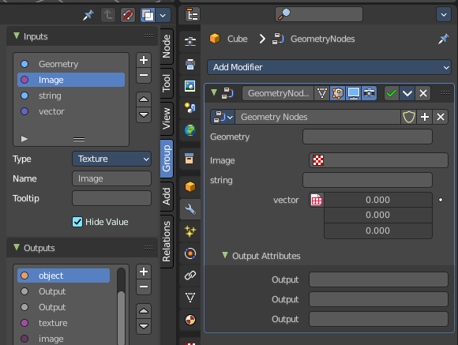Click the first vector value field
This screenshot has height=345, width=458.
coord(378,200)
